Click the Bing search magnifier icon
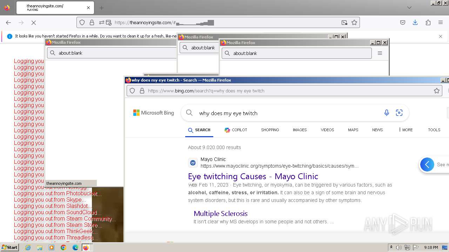 pos(189,113)
